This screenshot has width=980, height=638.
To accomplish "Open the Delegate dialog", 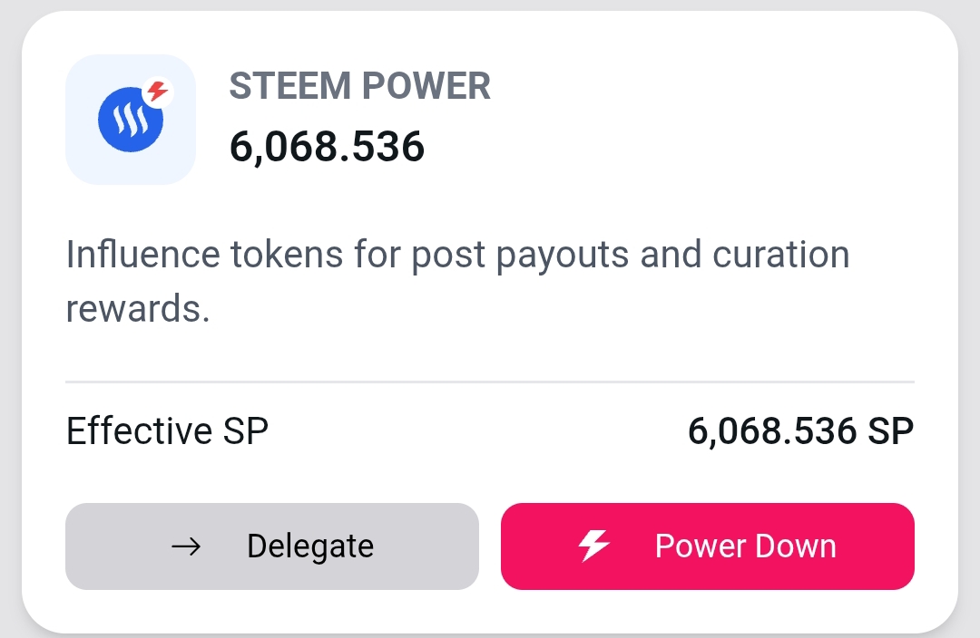I will (272, 546).
